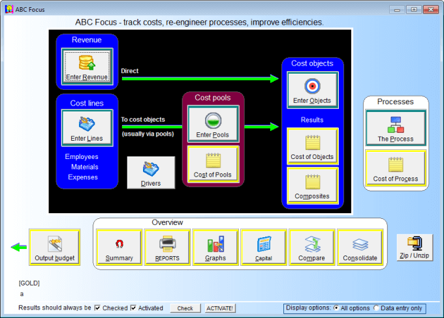Viewport: 444px width, 318px height.
Task: Open The Process flowchart icon
Action: click(396, 128)
